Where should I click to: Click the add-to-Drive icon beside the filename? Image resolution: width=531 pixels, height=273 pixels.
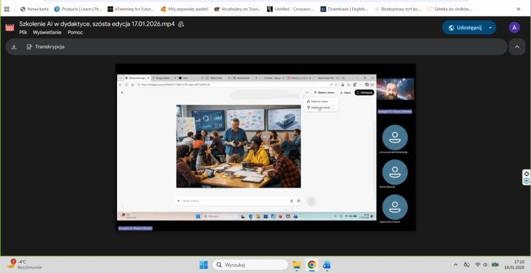181,24
